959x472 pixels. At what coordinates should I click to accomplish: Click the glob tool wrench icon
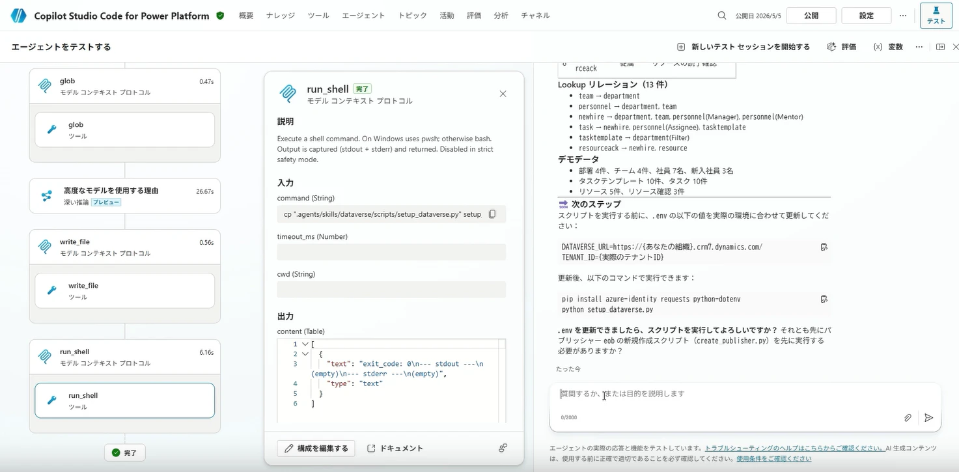pyautogui.click(x=52, y=130)
